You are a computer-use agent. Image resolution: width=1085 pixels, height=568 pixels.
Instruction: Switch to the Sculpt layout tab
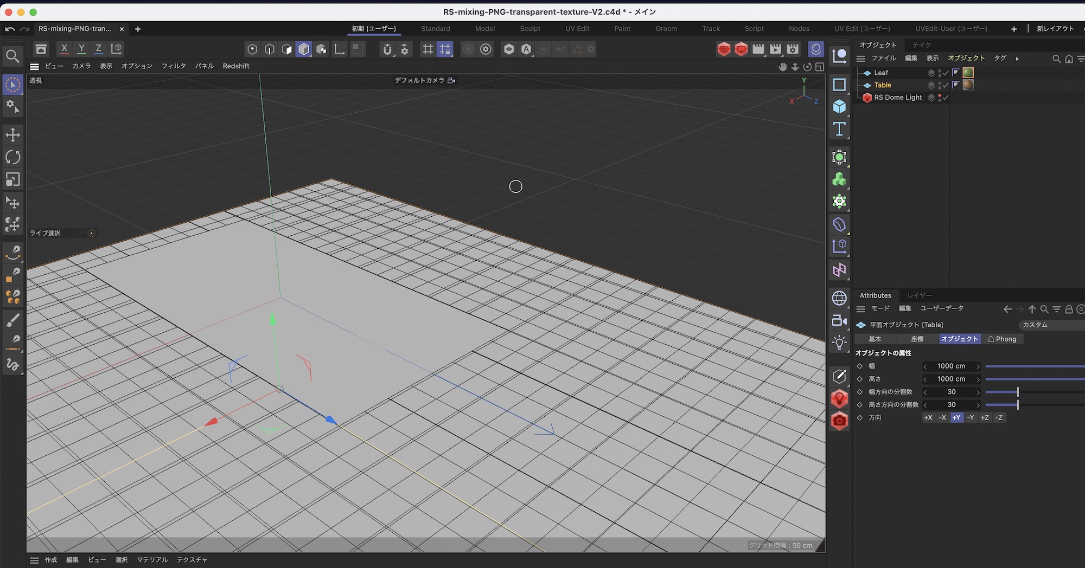[x=530, y=29]
